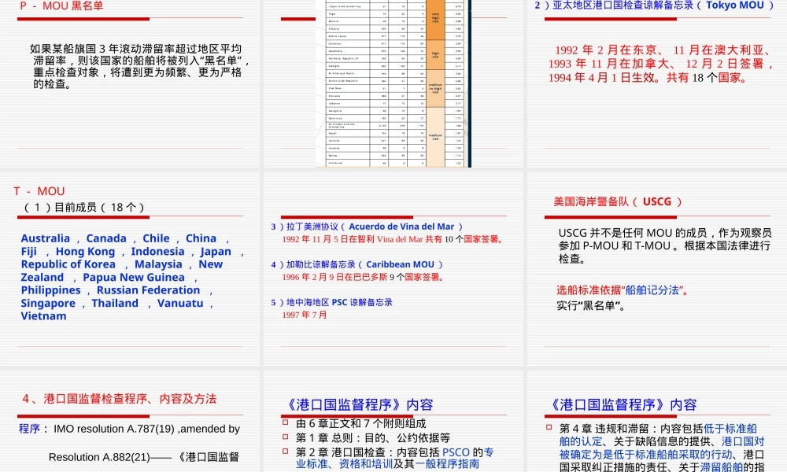Click bullet '第 4 章 违规和滞留'
This screenshot has width=787, height=472.
click(x=662, y=448)
